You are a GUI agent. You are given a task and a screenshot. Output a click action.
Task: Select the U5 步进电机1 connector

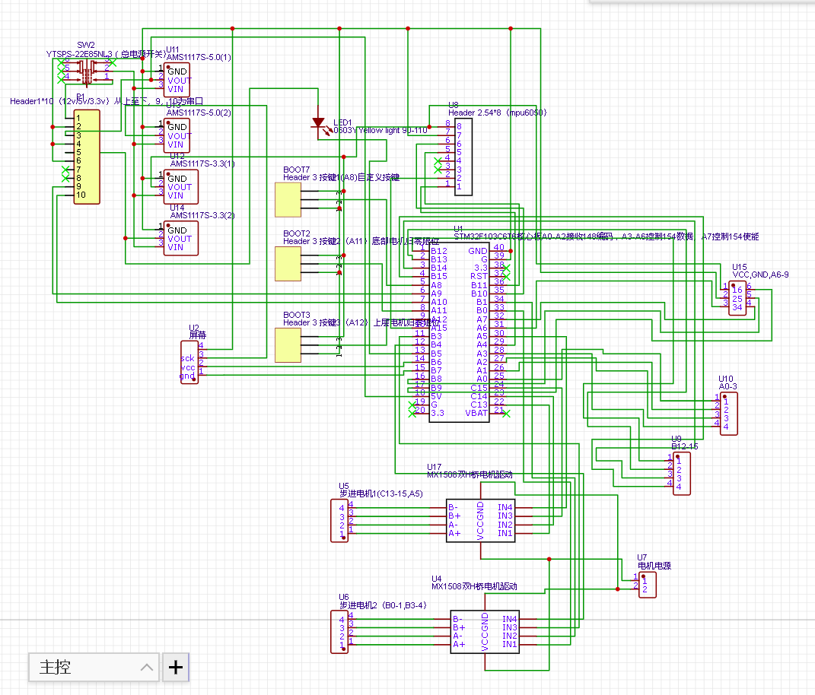tap(339, 520)
